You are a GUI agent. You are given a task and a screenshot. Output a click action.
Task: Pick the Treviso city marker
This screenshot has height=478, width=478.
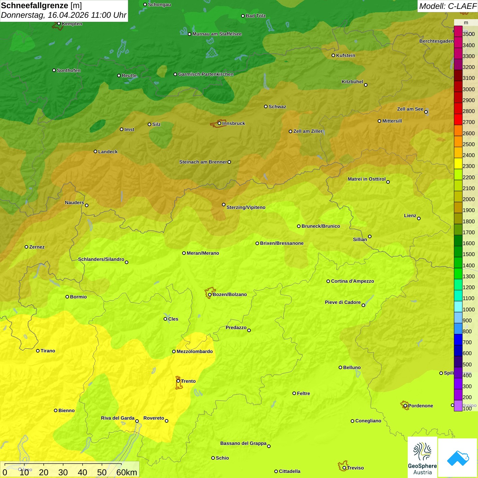344,468
